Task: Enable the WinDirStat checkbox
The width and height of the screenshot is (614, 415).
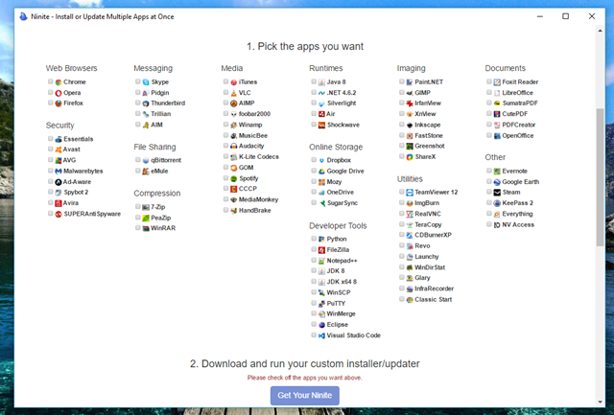Action: click(401, 266)
